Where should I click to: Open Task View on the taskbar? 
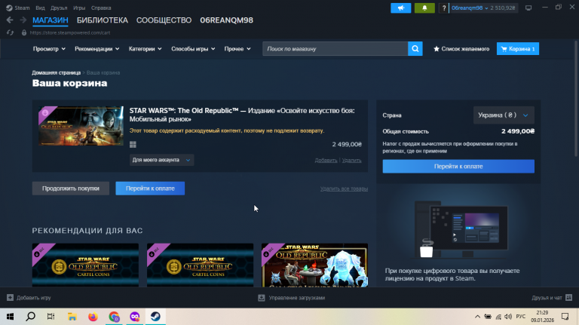(51, 317)
